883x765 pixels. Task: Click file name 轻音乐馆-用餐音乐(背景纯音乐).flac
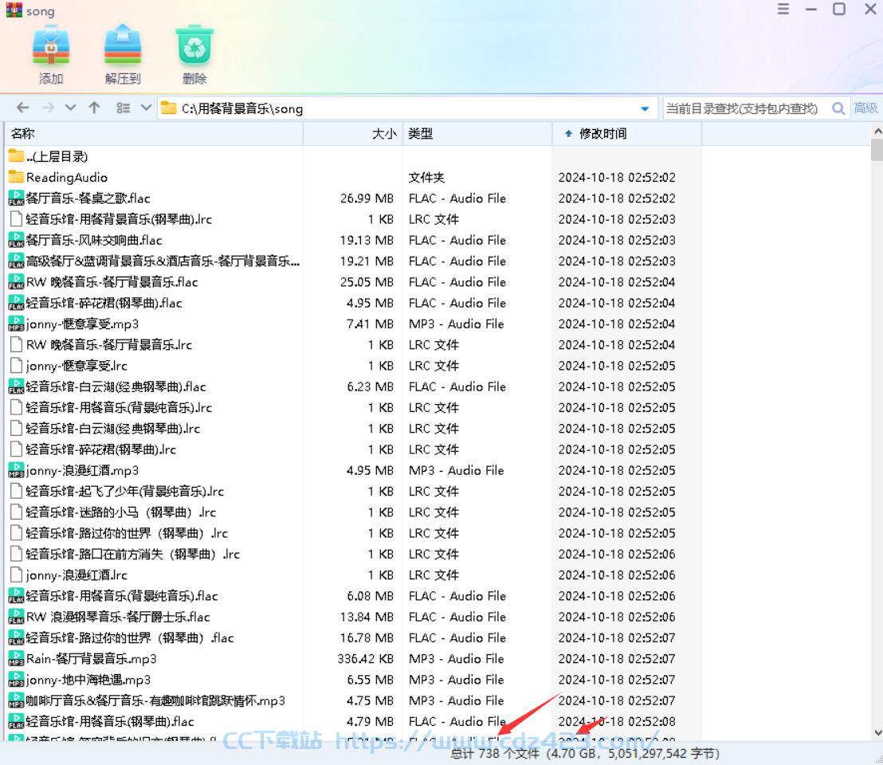click(122, 596)
